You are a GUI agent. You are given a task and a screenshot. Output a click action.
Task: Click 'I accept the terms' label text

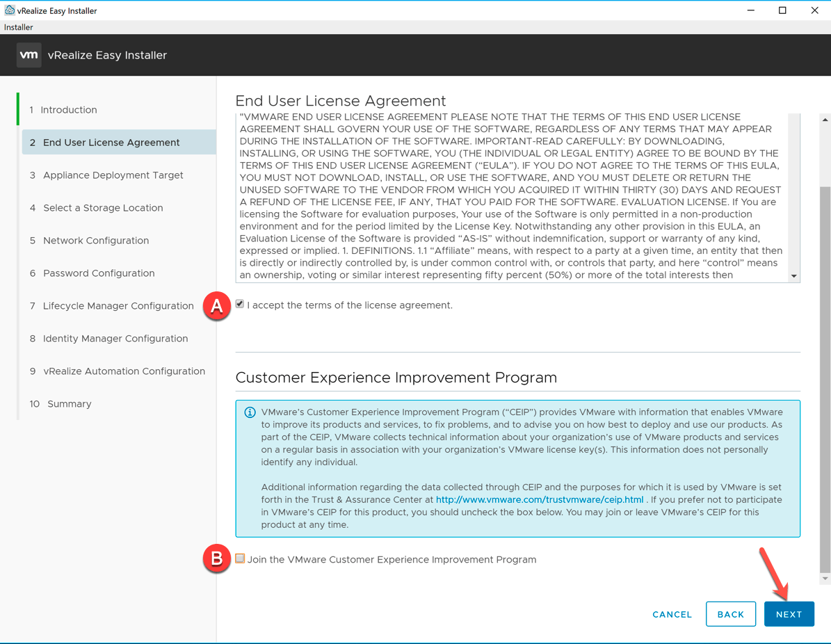pyautogui.click(x=350, y=305)
